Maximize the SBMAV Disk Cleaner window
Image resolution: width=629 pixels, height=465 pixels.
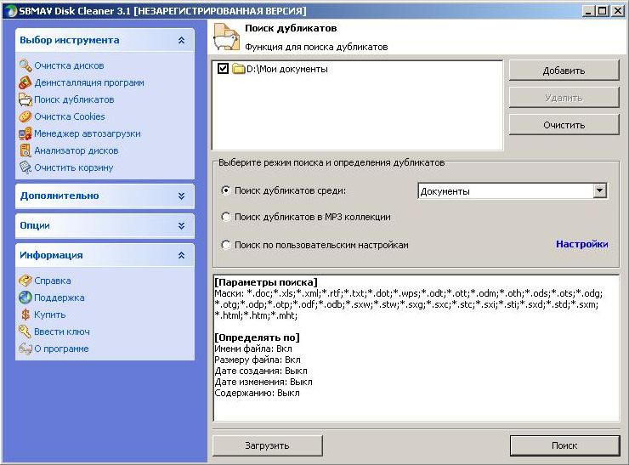coord(603,11)
